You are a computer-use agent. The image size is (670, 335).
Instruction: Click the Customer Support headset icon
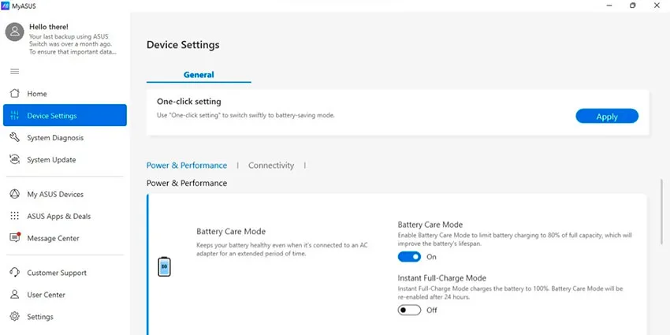click(14, 272)
